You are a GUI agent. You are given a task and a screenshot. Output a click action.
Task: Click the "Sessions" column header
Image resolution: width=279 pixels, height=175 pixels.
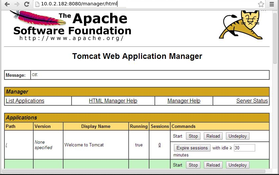[160, 126]
